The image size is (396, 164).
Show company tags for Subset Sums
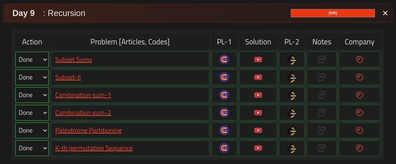coord(359,59)
